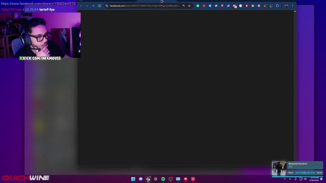Open the Extensions puzzle piece menu
Viewport: 326px width, 183px height.
click(277, 6)
